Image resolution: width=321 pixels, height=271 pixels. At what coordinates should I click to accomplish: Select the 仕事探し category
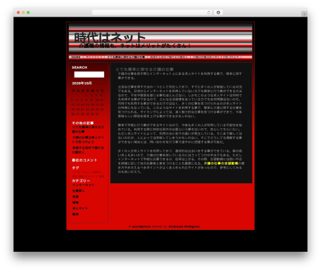(x=78, y=191)
